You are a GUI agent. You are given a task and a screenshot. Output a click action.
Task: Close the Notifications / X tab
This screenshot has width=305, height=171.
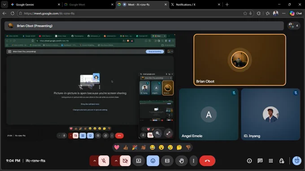click(x=219, y=4)
